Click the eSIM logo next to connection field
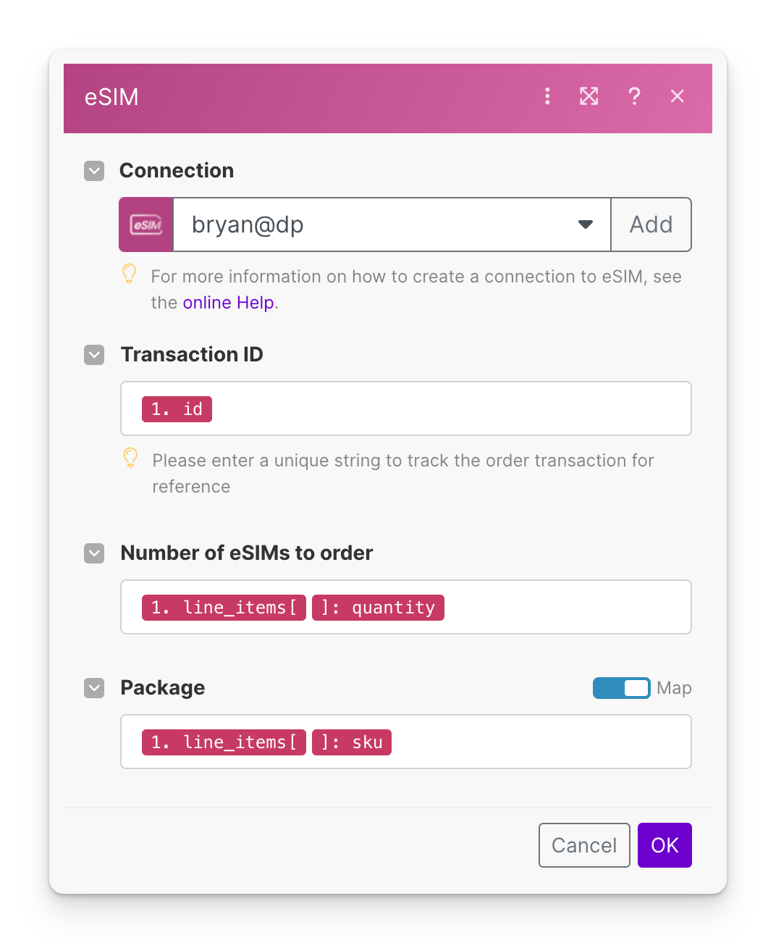Screen dimensions: 776x943 [x=145, y=225]
